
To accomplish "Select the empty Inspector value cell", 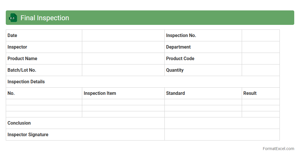I will 123,47.
